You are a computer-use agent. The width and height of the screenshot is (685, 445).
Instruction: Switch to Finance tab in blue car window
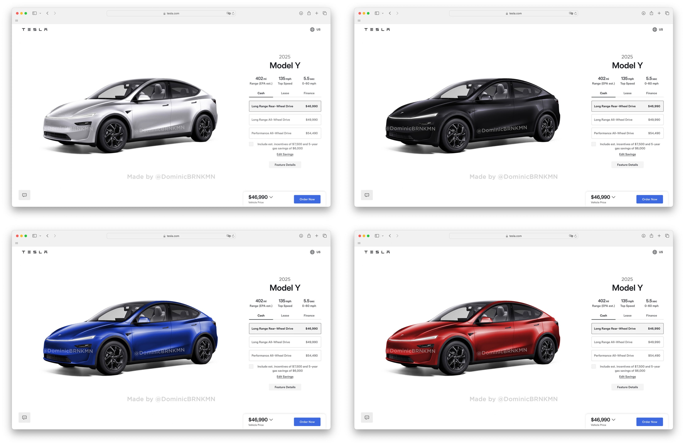pyautogui.click(x=309, y=316)
